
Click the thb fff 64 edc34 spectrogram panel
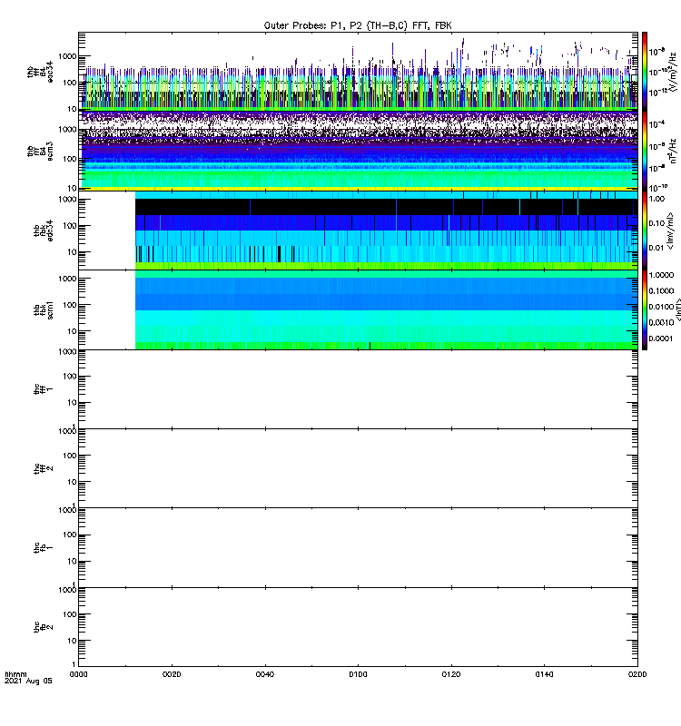coord(358,72)
